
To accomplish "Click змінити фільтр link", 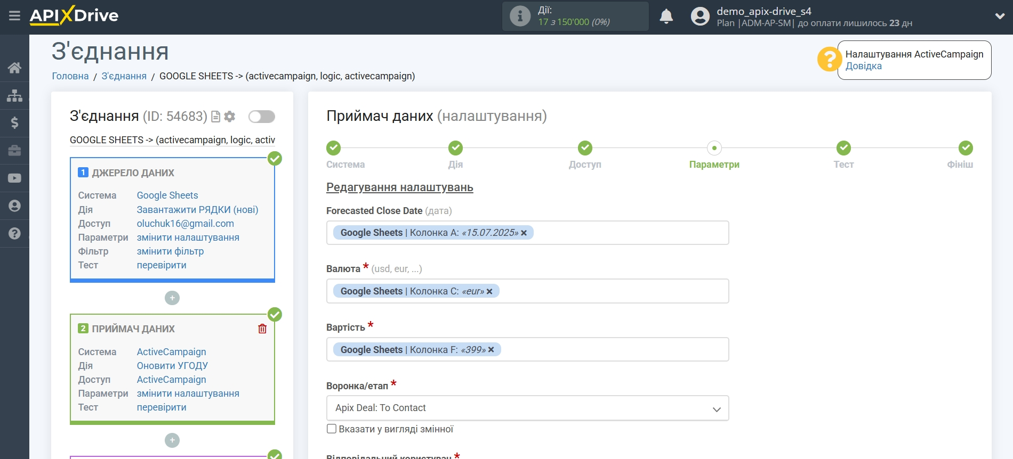I will click(171, 251).
